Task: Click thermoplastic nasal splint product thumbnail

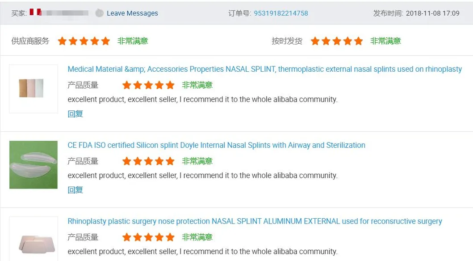Action: [33, 88]
